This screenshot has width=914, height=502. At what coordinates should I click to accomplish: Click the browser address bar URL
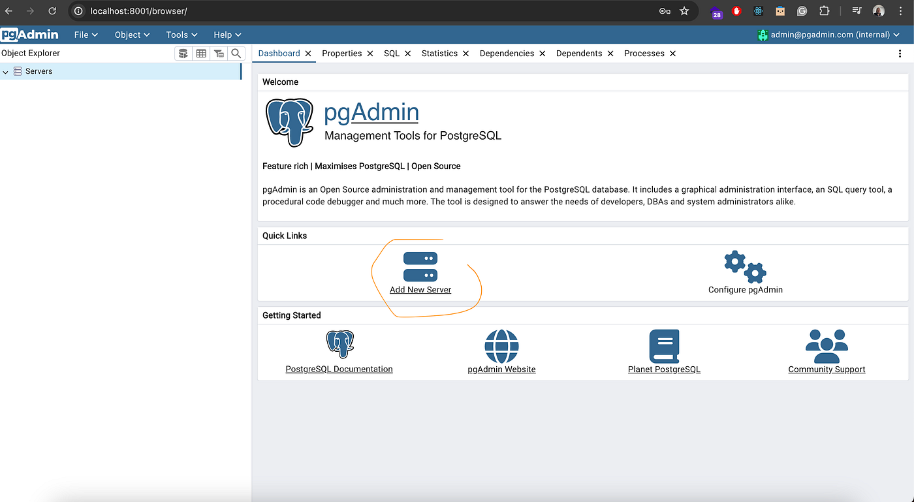click(138, 11)
